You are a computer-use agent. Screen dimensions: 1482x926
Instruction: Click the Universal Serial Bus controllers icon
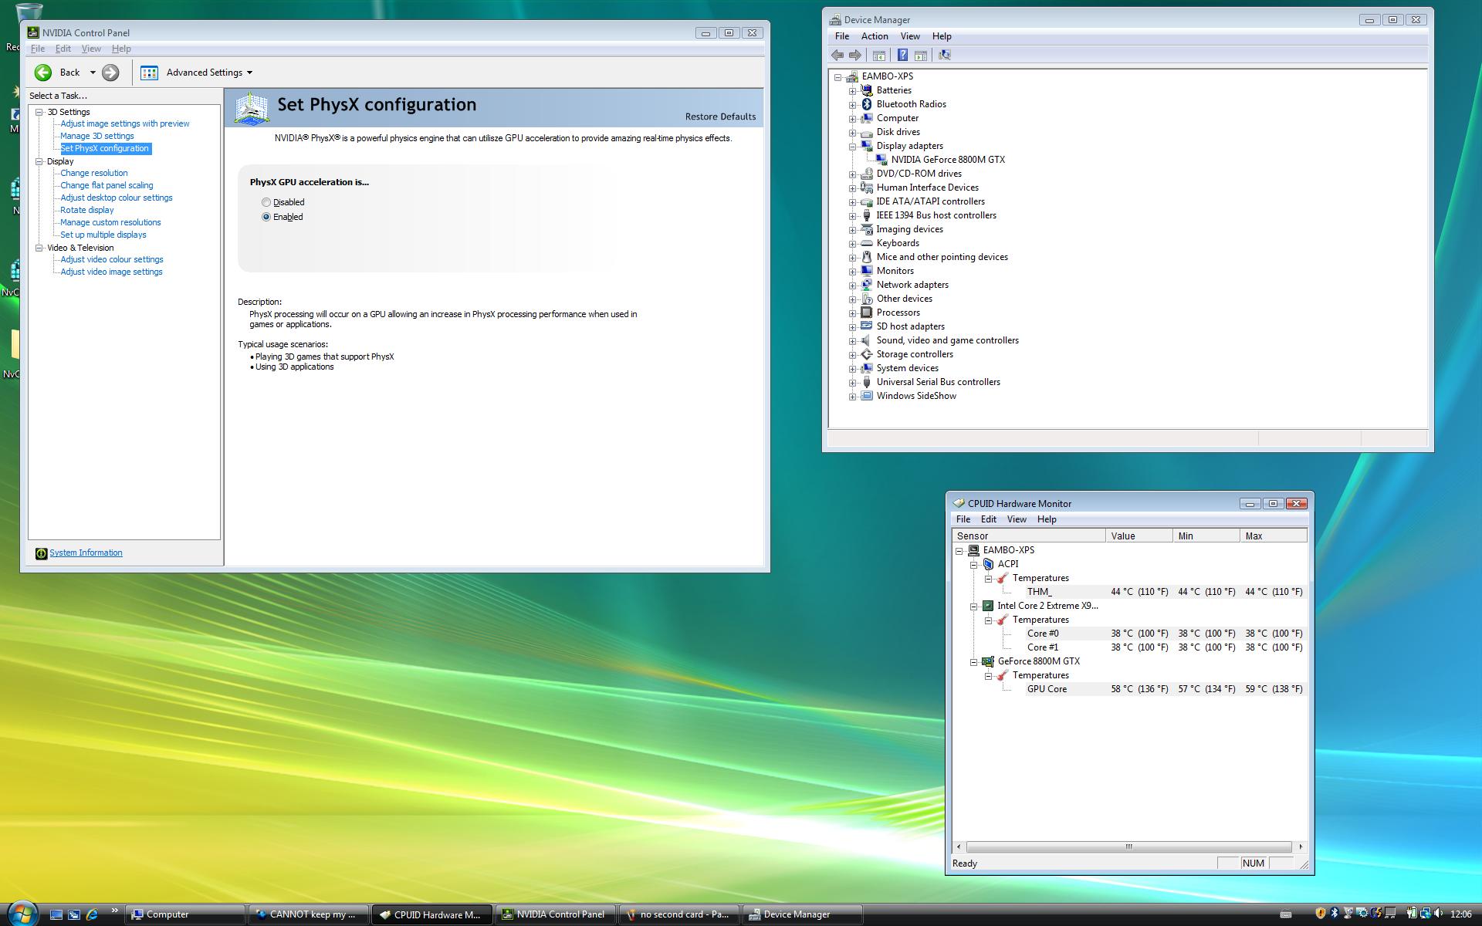(866, 382)
